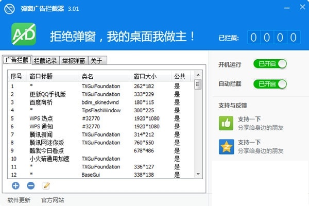Screen dimensions: 309x206
Task: Toggle the 开机运行 startup switch
Action: (x=270, y=64)
